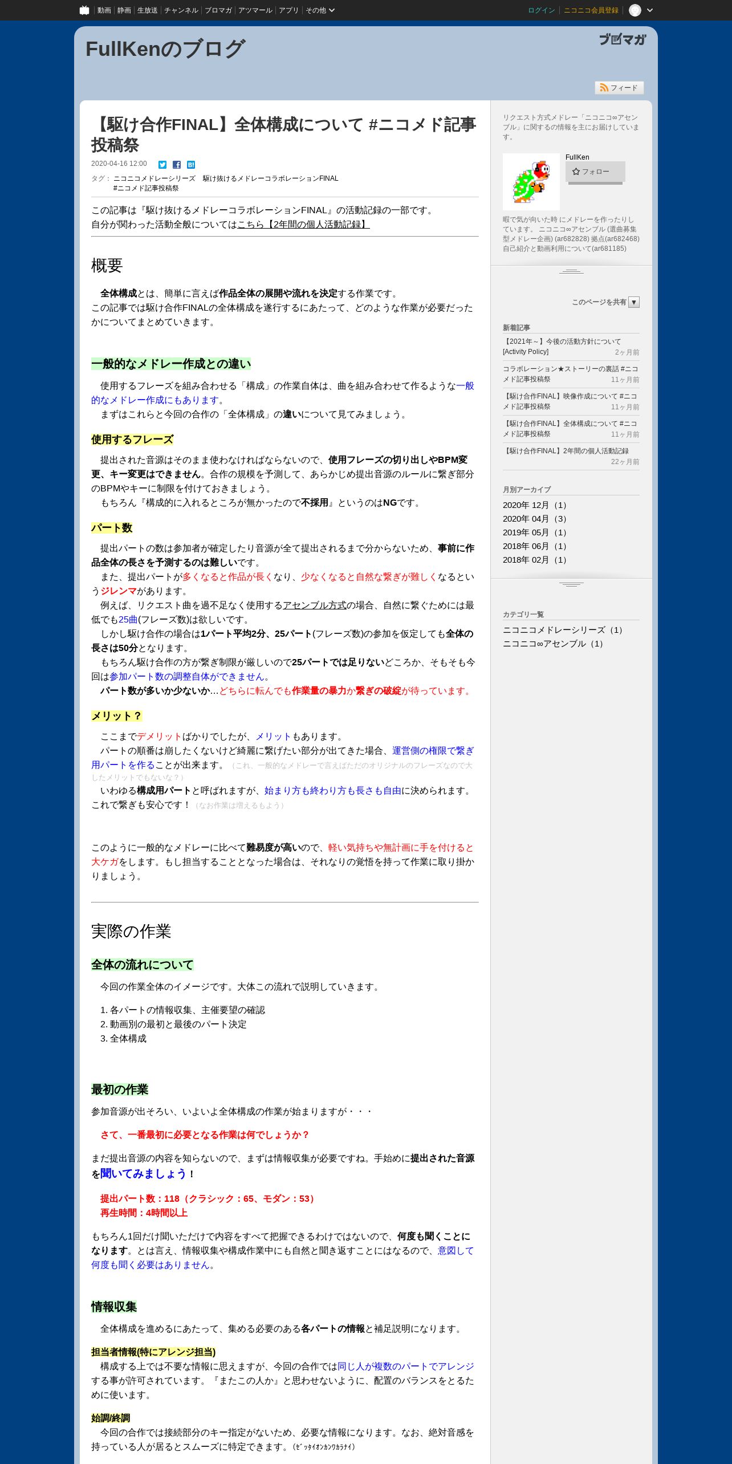Bookmark article with Hatena B! icon
This screenshot has height=1464, width=732.
[x=191, y=165]
